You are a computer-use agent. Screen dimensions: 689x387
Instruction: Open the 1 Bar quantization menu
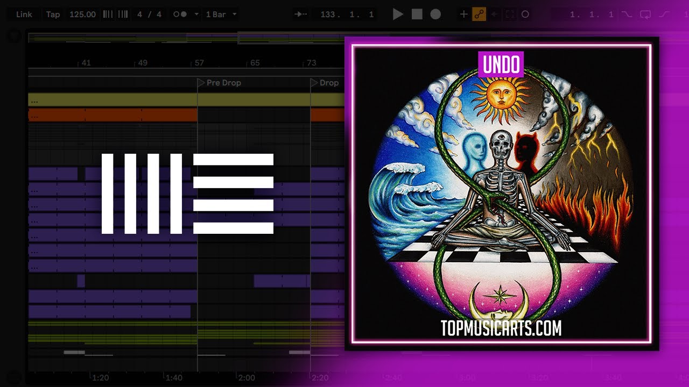[221, 15]
